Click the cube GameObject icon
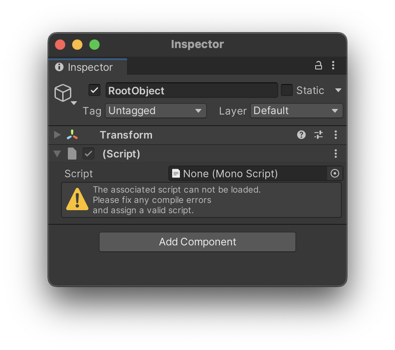The width and height of the screenshot is (395, 350). [64, 93]
